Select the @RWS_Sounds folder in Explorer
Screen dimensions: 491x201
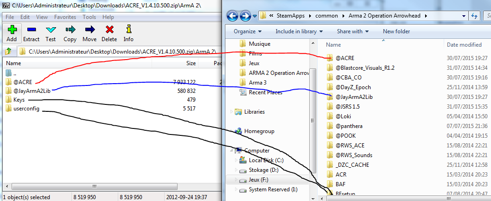point(349,155)
